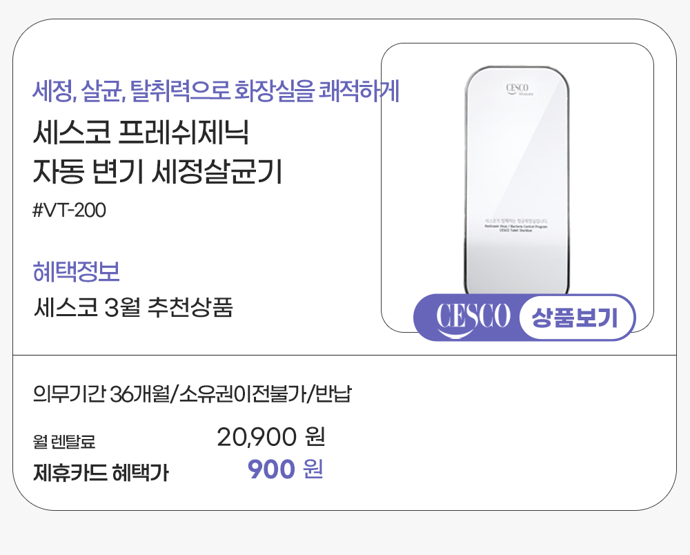Click the CESCO logo in purple badge
Screen dimensions: 690x555
coord(473,318)
